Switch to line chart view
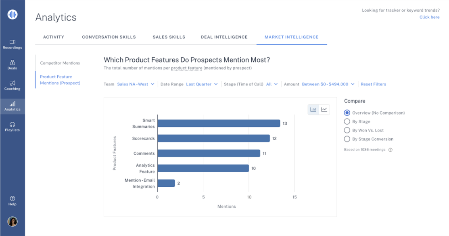This screenshot has width=449, height=236. [x=324, y=109]
